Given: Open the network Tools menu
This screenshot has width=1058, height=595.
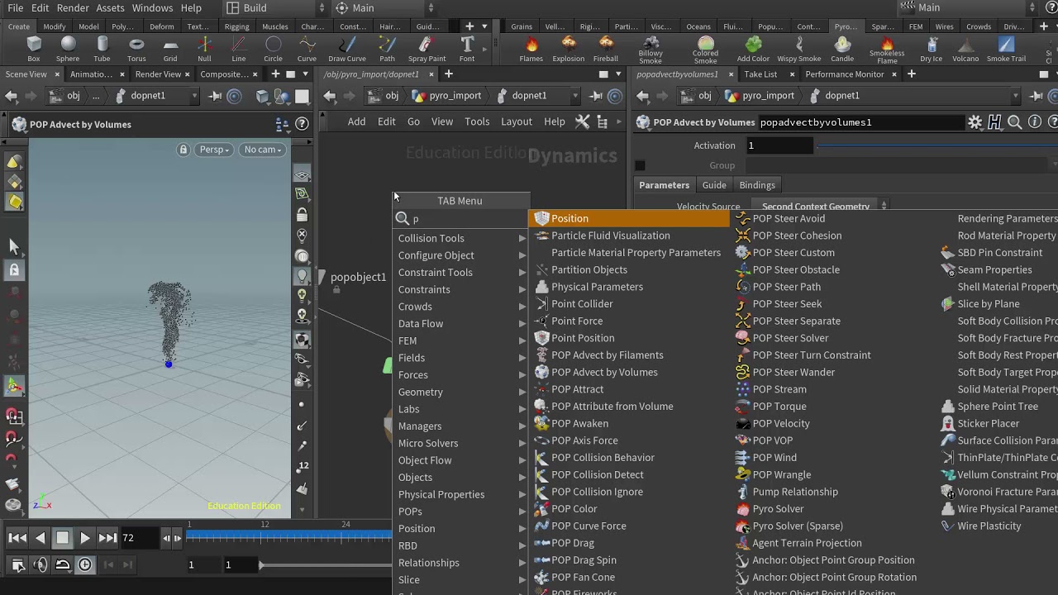Looking at the screenshot, I should [x=477, y=121].
